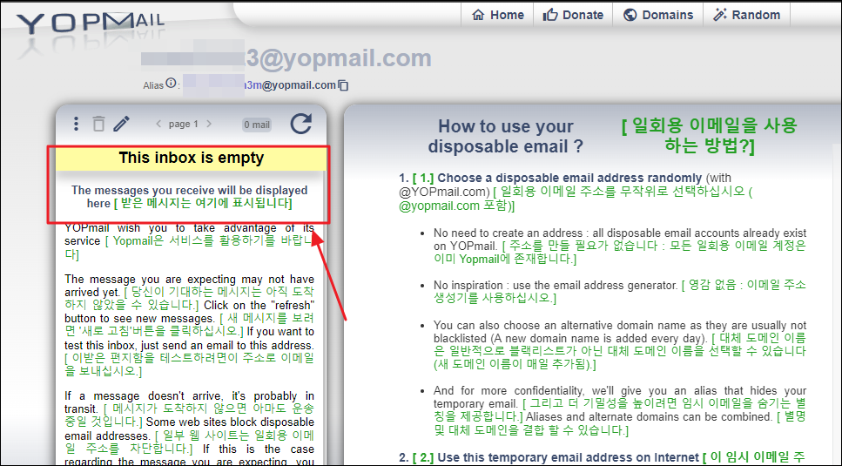Copy the alias address with copy icon

click(x=344, y=85)
